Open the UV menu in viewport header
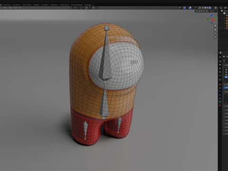 point(20,8)
